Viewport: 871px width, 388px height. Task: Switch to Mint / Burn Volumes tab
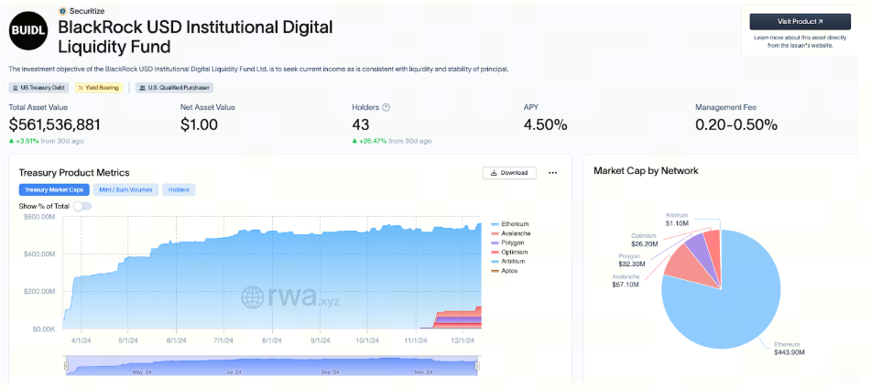125,189
